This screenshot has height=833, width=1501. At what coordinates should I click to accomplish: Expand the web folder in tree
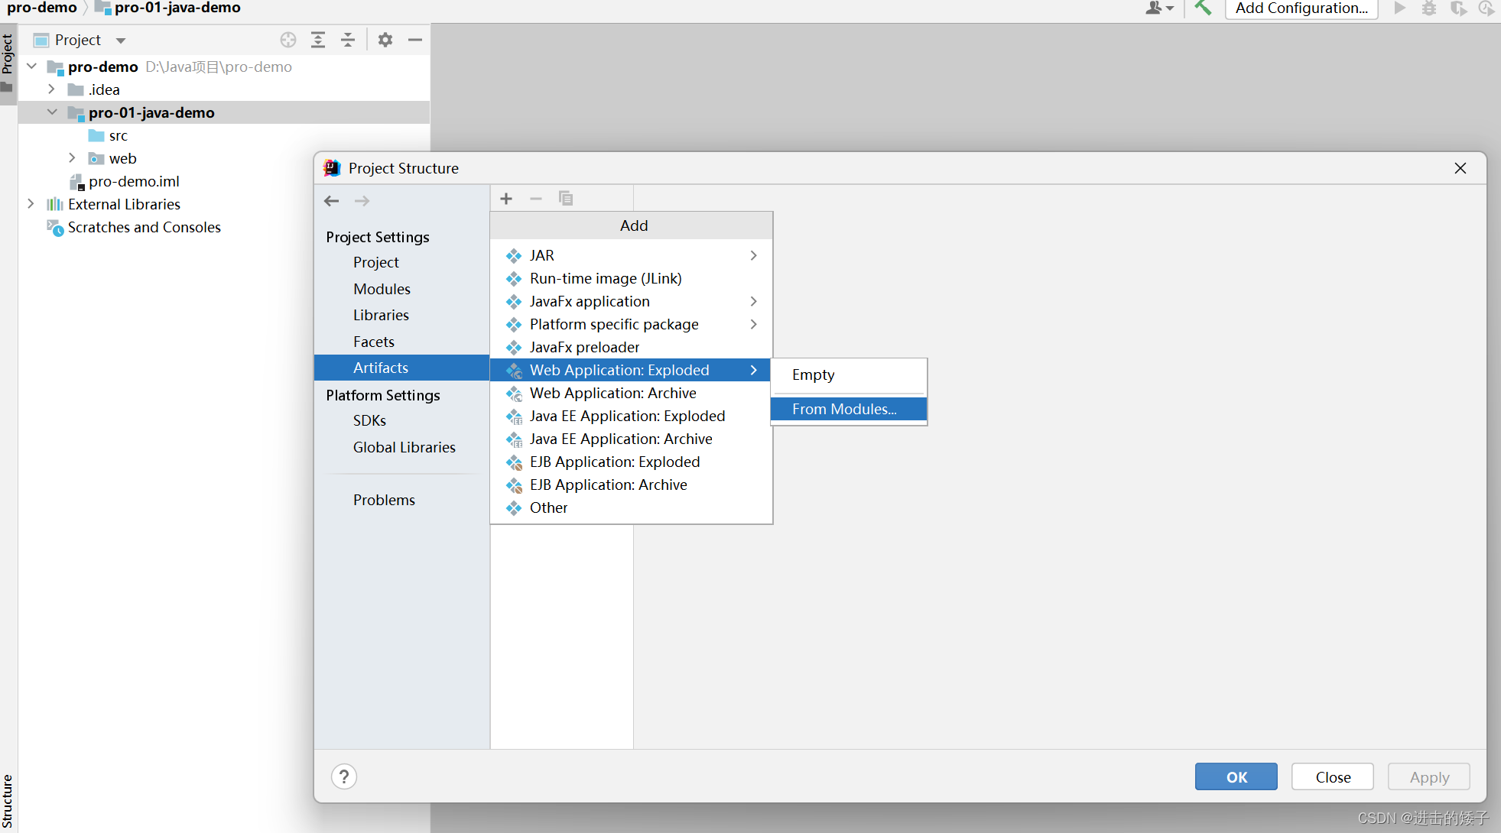pyautogui.click(x=72, y=158)
